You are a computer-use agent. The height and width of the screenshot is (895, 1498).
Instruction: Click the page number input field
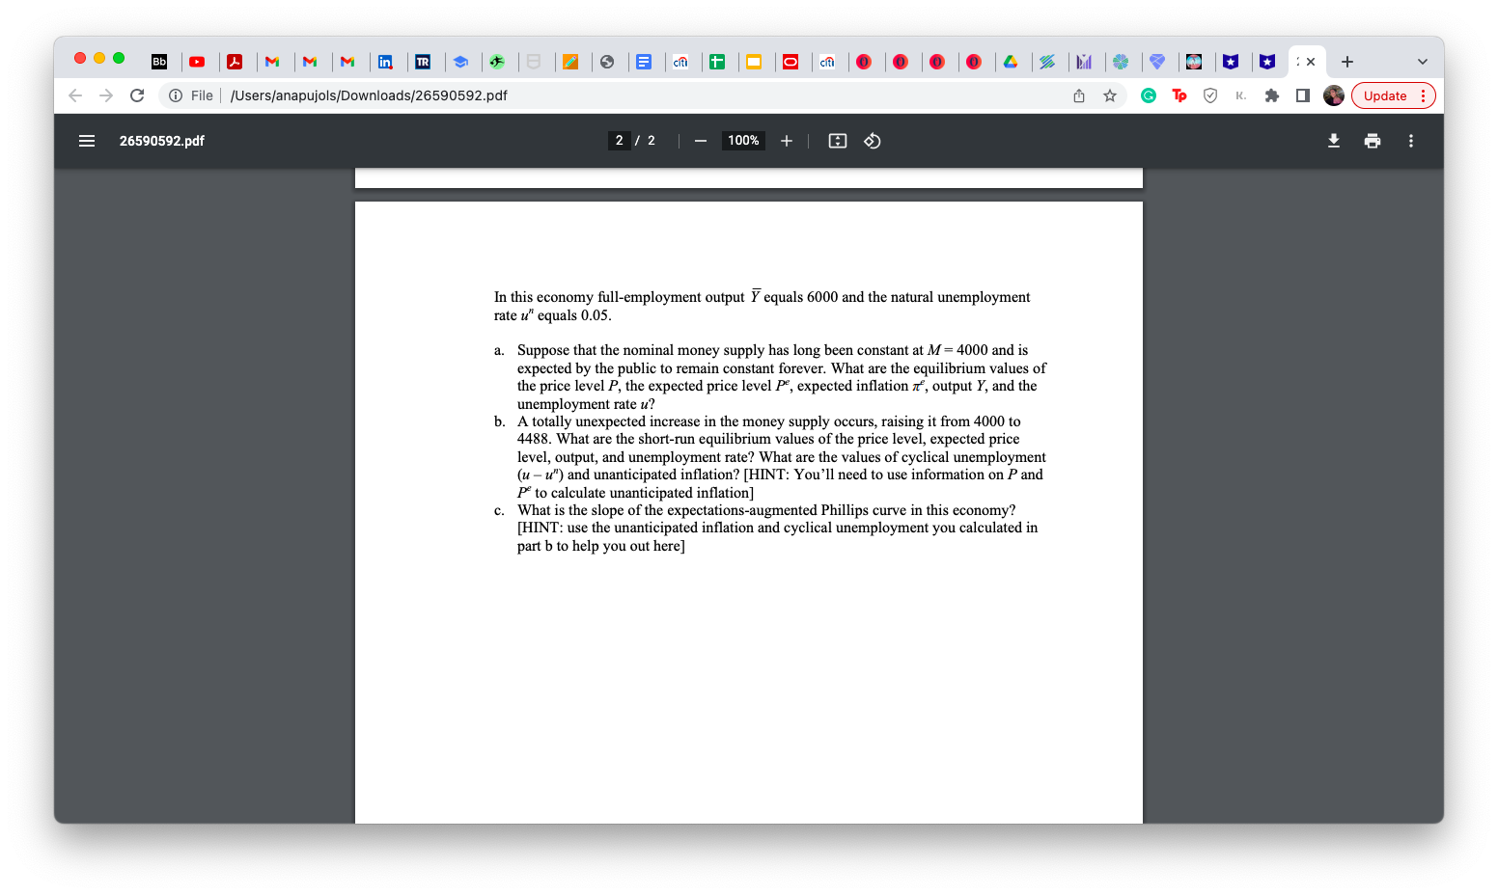click(x=619, y=141)
